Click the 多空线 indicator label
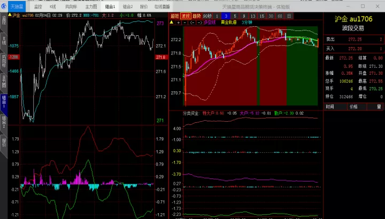The height and width of the screenshot is (219, 385). point(210,22)
